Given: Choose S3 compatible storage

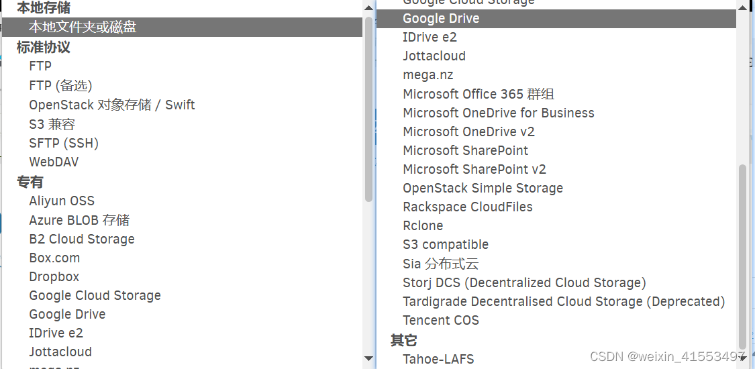Looking at the screenshot, I should tap(446, 244).
